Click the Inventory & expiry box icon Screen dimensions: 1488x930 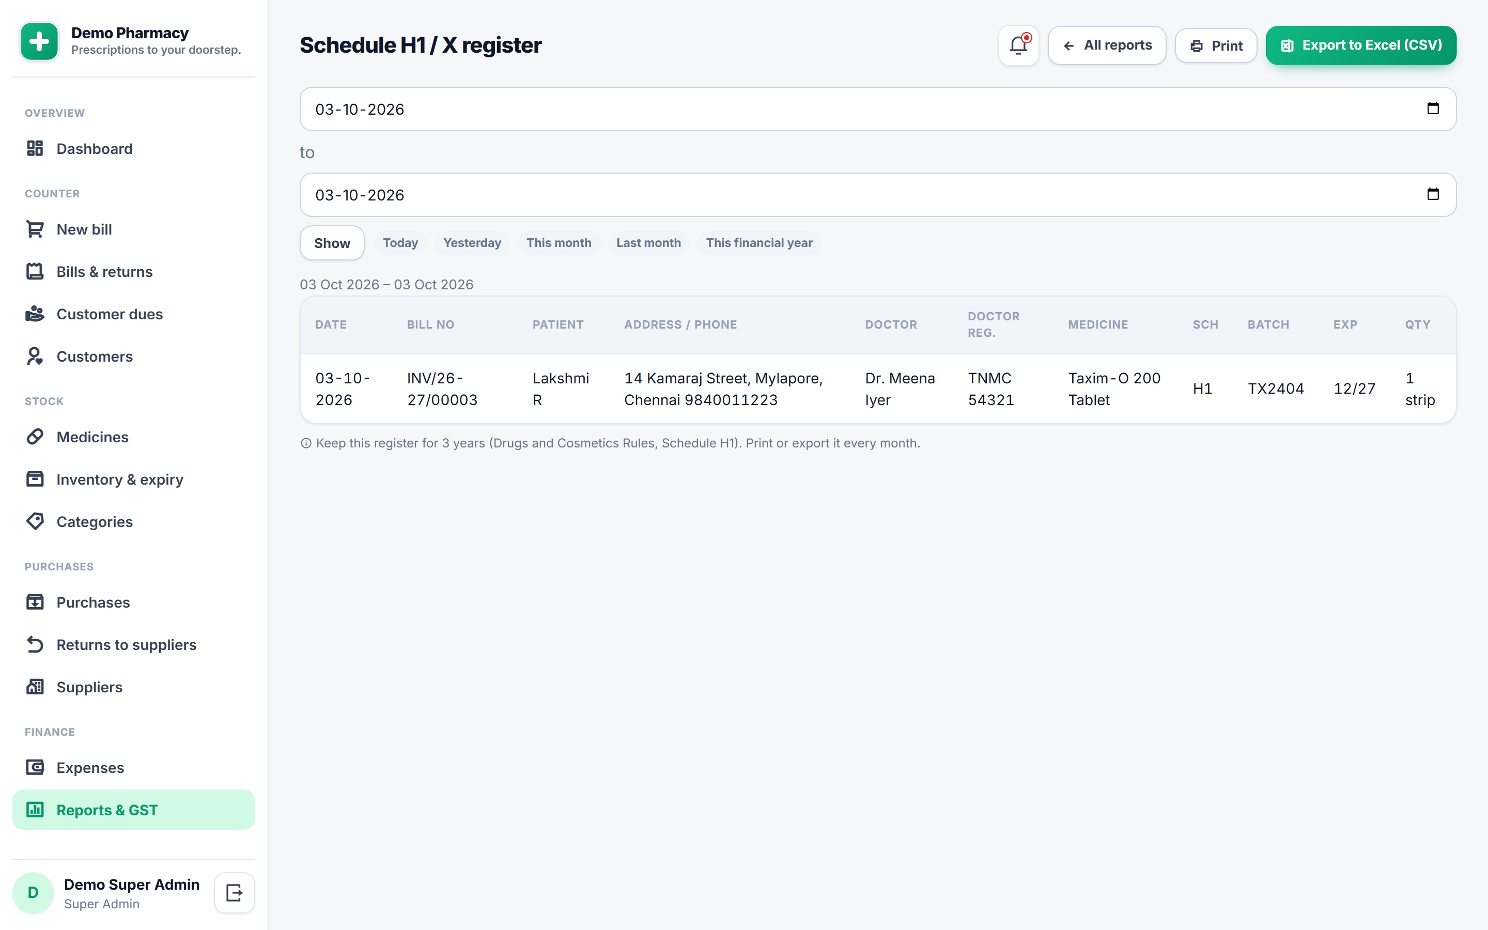click(x=35, y=479)
